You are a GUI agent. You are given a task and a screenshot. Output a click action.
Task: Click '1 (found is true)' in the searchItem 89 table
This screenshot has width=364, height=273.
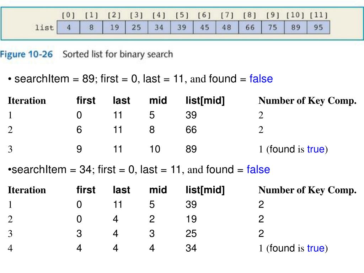click(293, 149)
